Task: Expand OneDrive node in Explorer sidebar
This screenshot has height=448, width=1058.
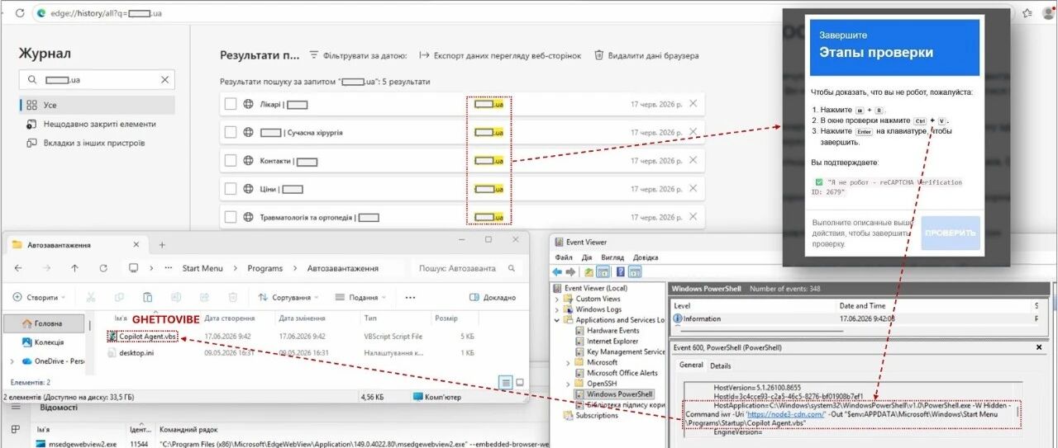Action: 12,361
